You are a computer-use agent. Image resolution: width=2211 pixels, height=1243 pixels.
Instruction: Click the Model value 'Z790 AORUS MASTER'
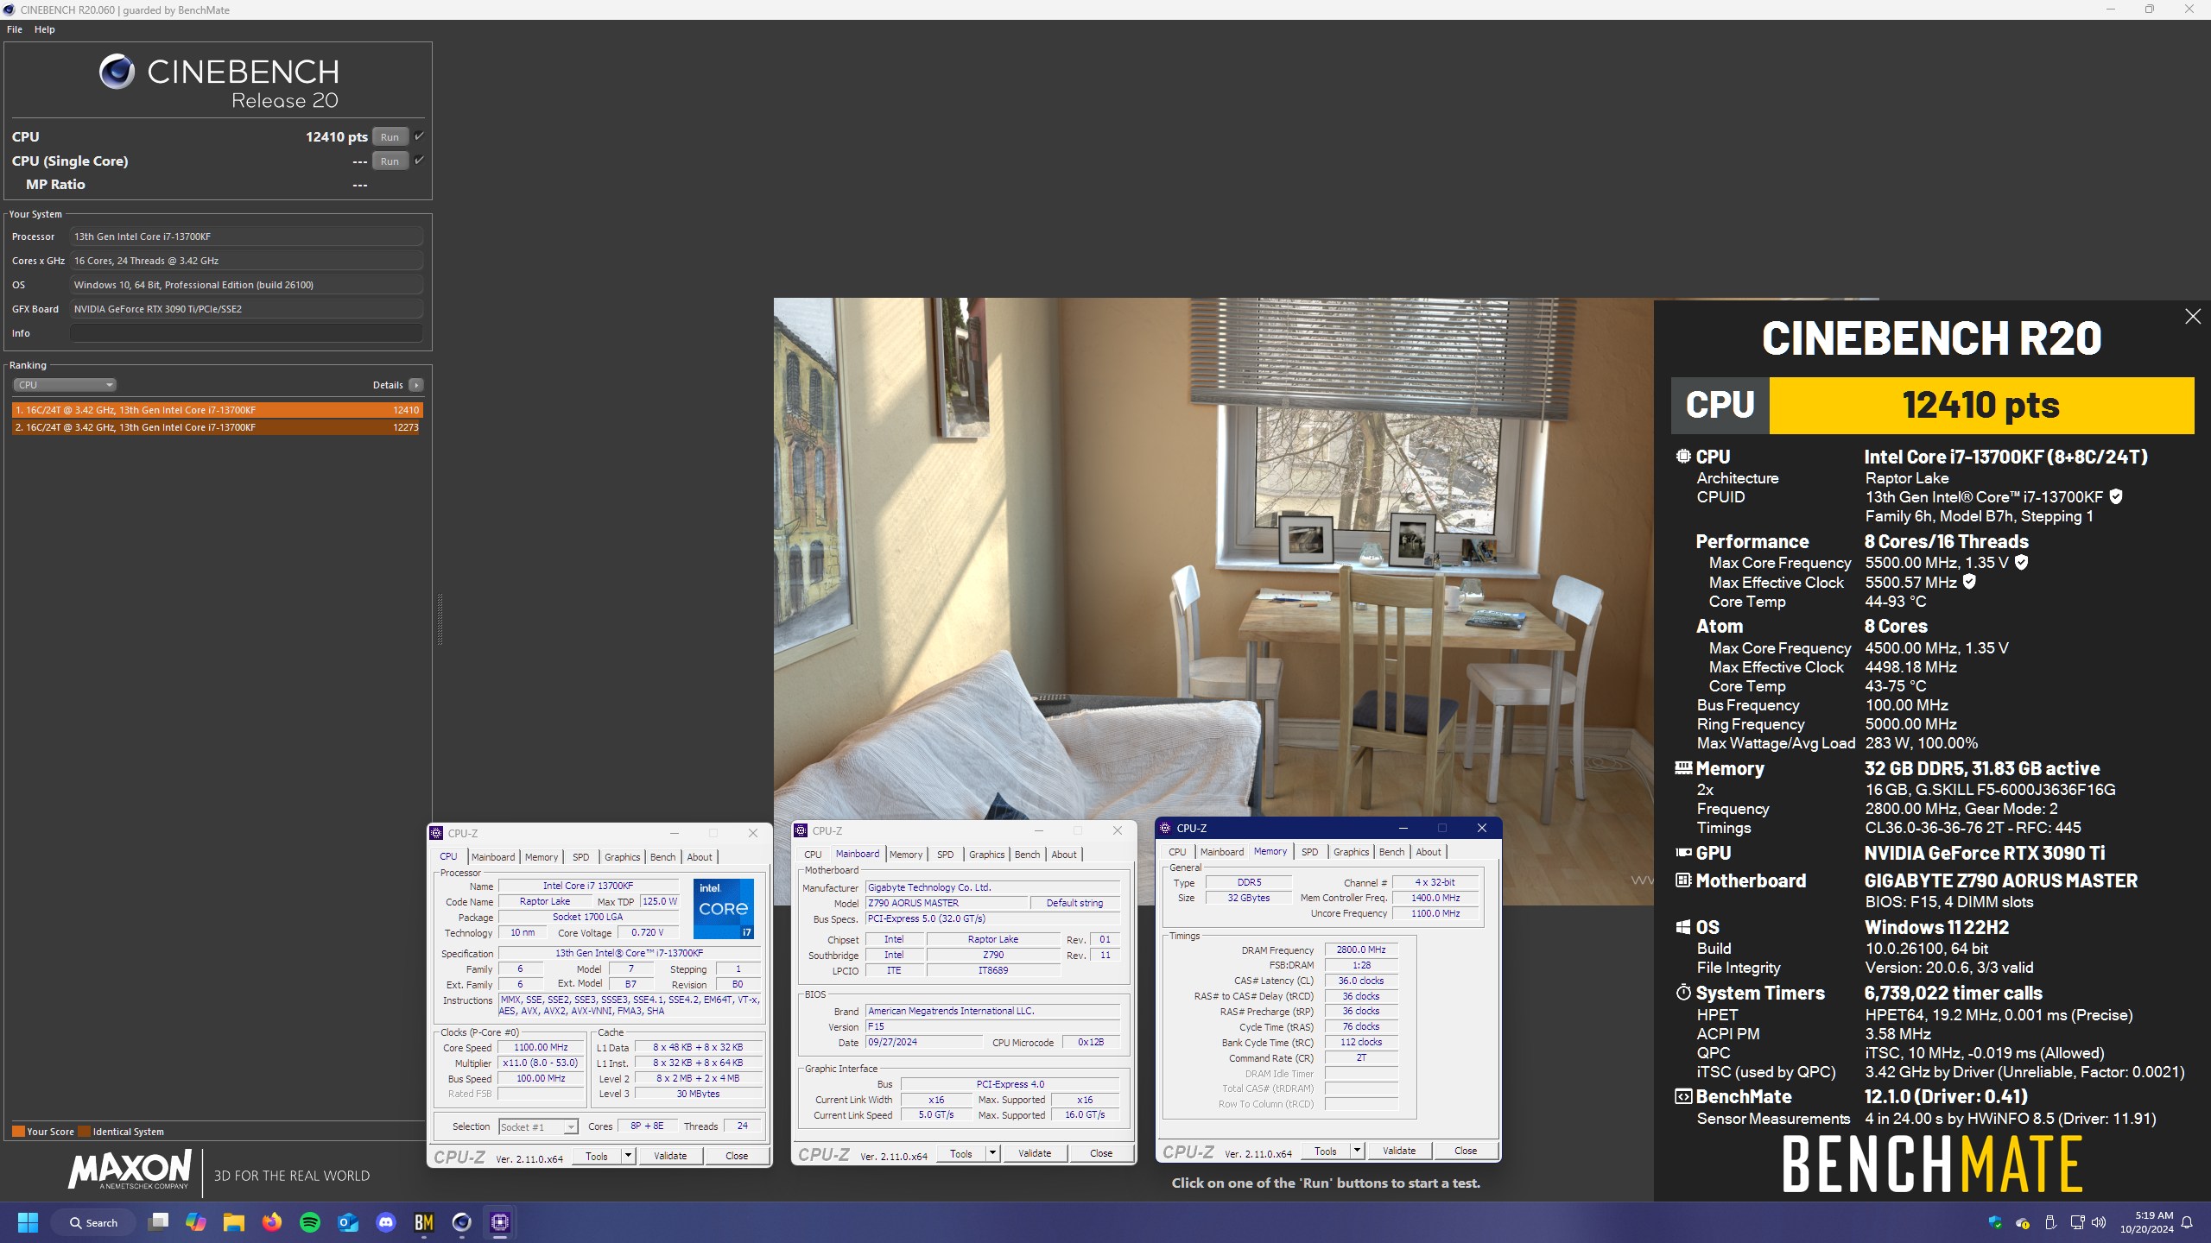pyautogui.click(x=947, y=903)
